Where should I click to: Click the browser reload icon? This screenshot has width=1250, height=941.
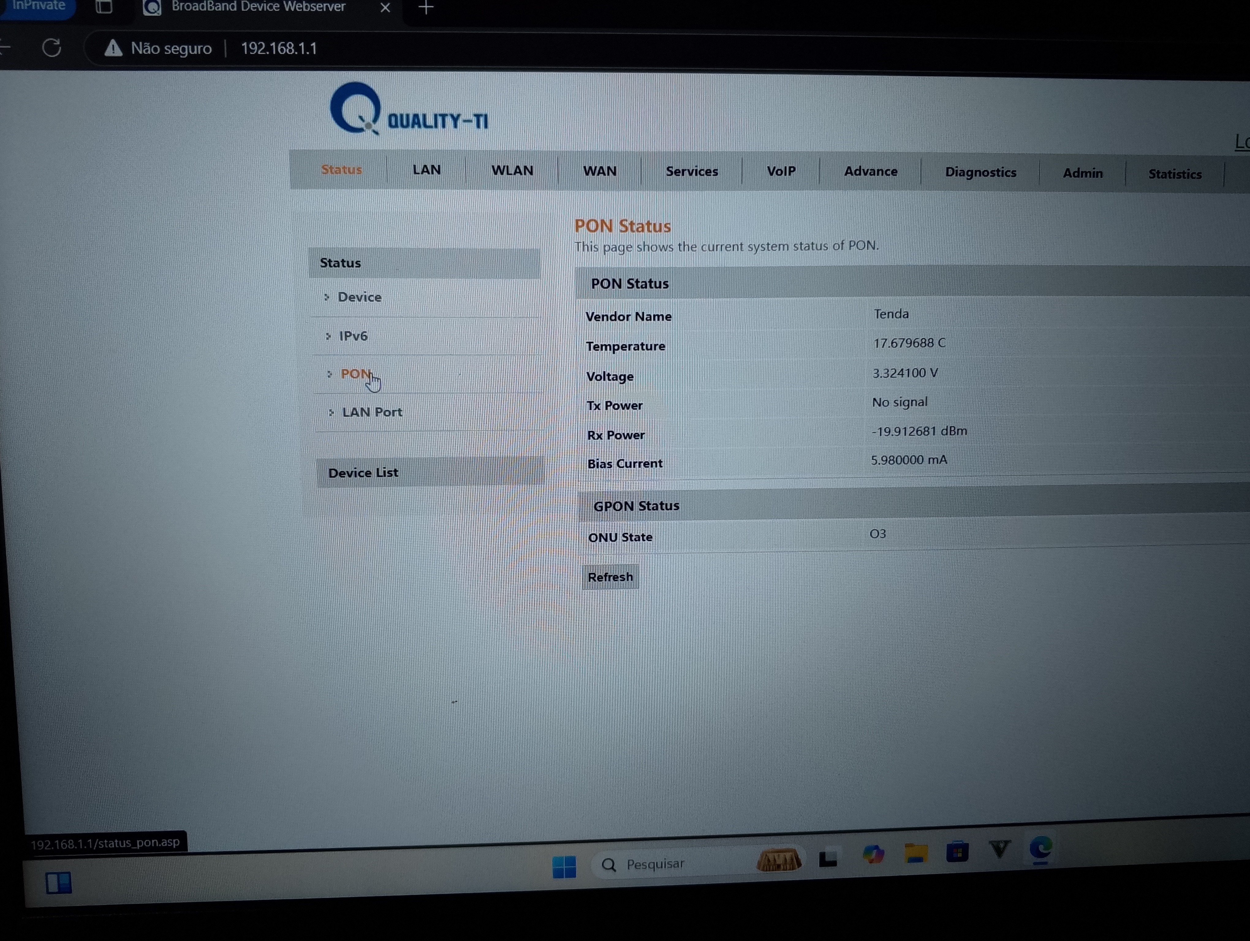(52, 48)
